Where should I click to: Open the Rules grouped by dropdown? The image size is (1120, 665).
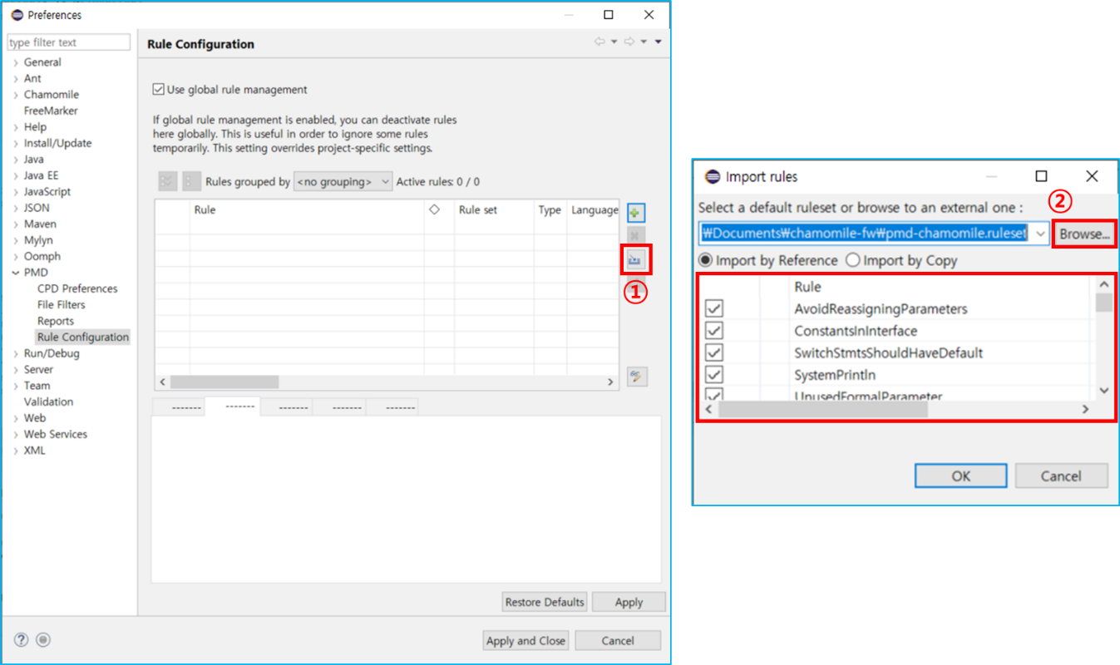[x=343, y=181]
